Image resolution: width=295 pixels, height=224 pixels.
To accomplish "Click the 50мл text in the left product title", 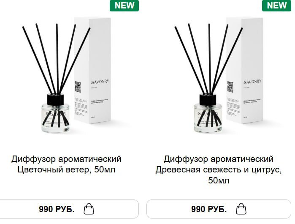I will (x=105, y=169).
